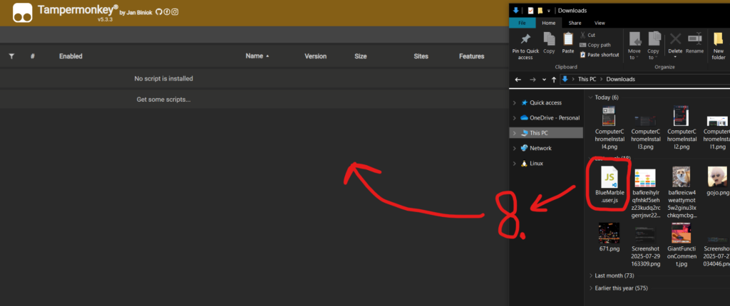Click the filter funnel icon in table header
Image resolution: width=730 pixels, height=306 pixels.
pyautogui.click(x=11, y=56)
